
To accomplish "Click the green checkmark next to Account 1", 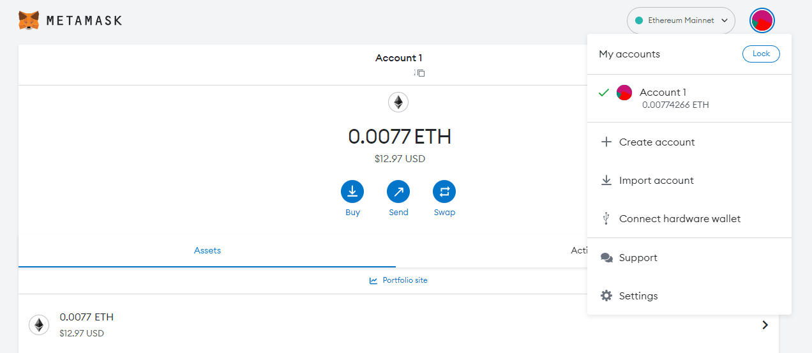I will tap(604, 93).
